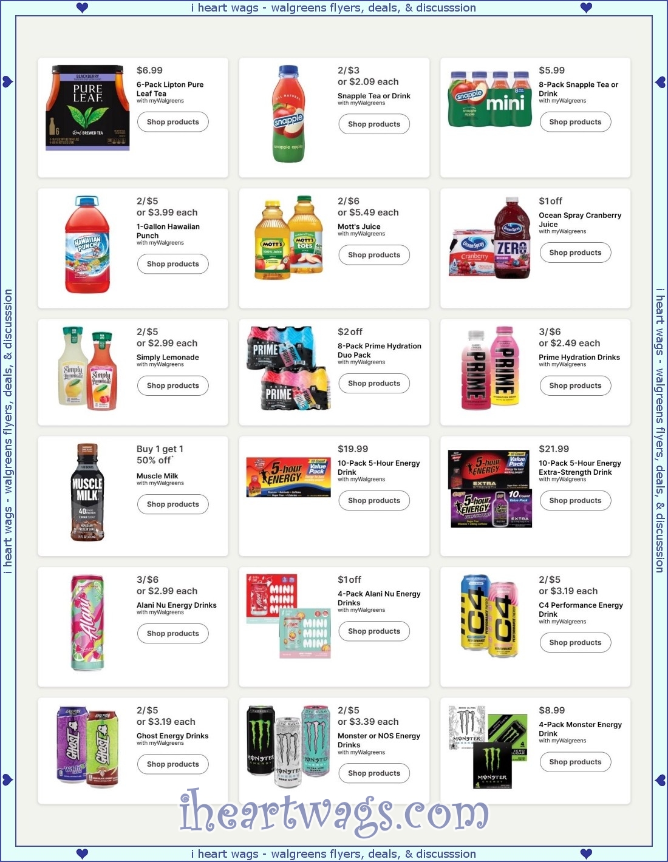Screen dimensions: 668x862
Task: Open Shop products for 8-Pack Snapple mini
Action: click(575, 122)
